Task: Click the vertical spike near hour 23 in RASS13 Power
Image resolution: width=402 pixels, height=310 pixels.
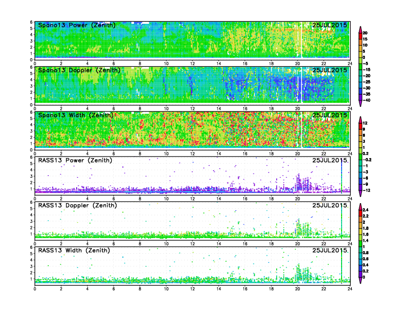Action: (x=342, y=175)
